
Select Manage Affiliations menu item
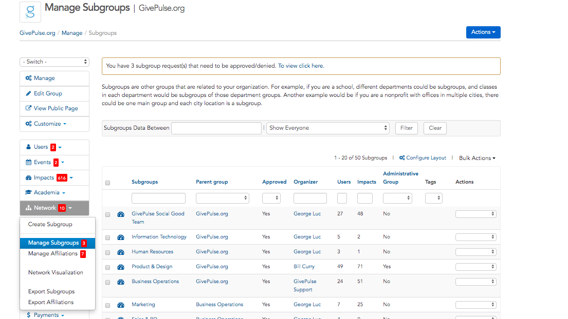(x=53, y=254)
